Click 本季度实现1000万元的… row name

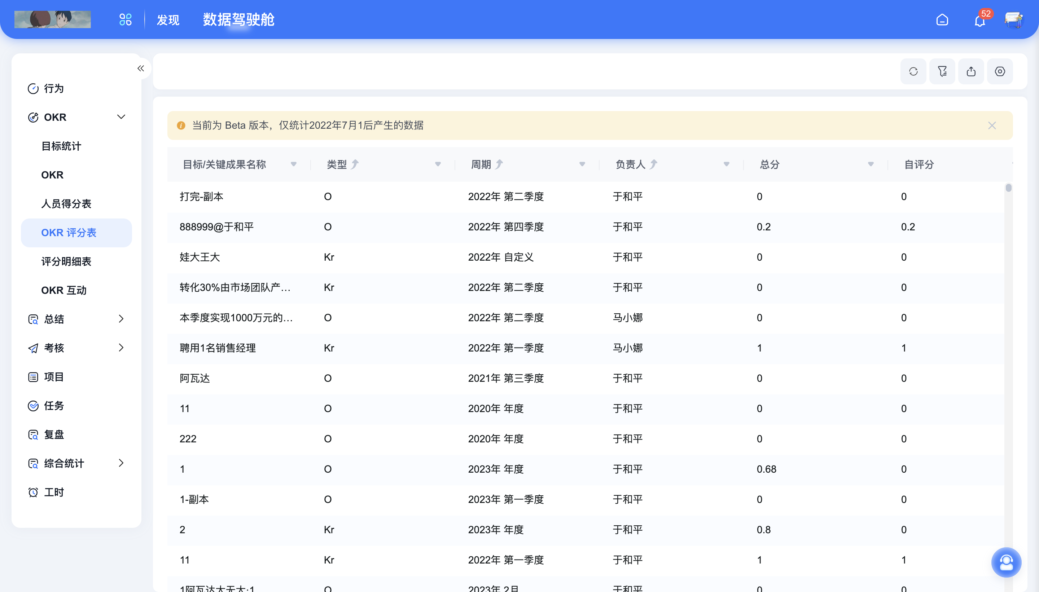[x=236, y=318]
